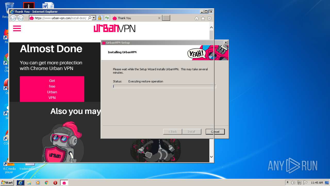Click the installation progress bar

tap(164, 86)
